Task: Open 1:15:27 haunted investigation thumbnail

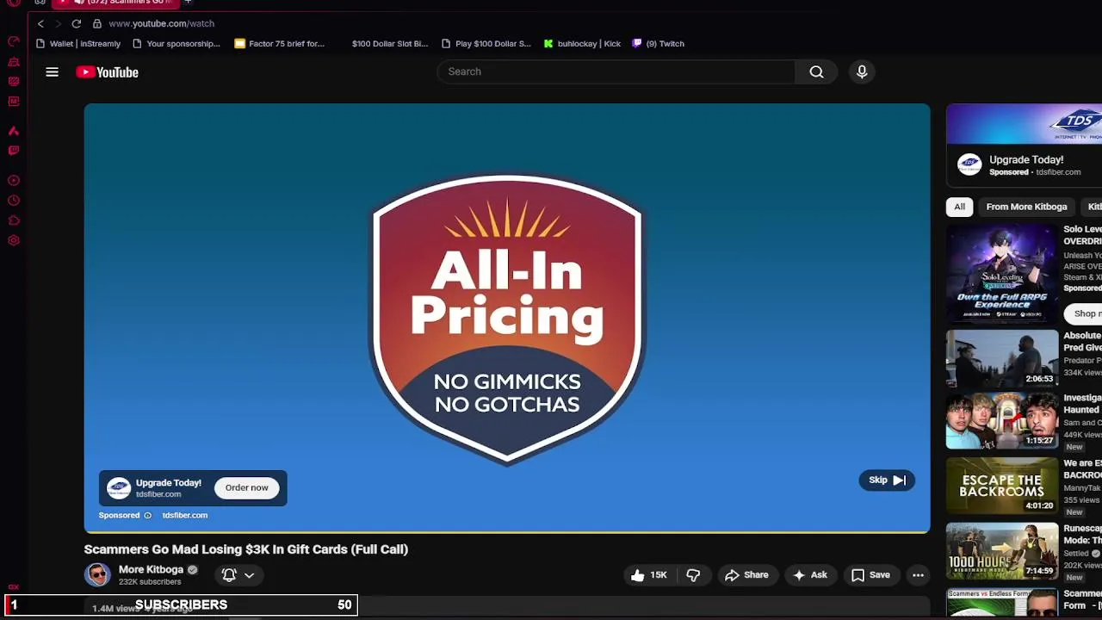Action: (1002, 421)
